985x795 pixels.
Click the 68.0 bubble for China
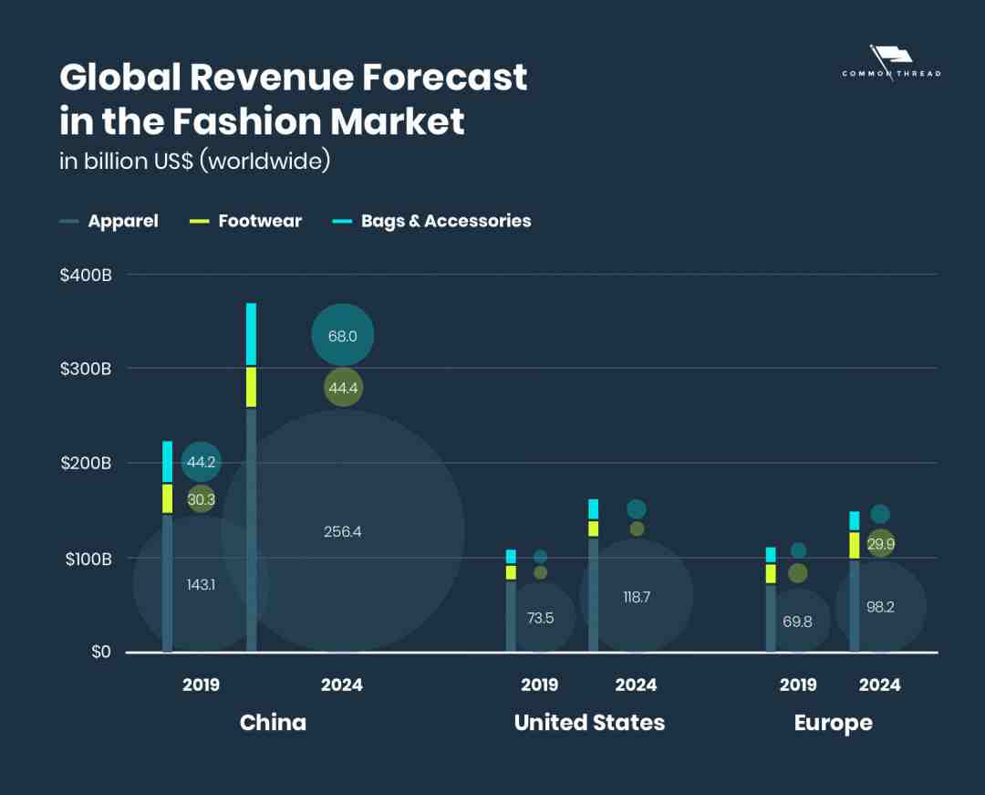pos(343,335)
